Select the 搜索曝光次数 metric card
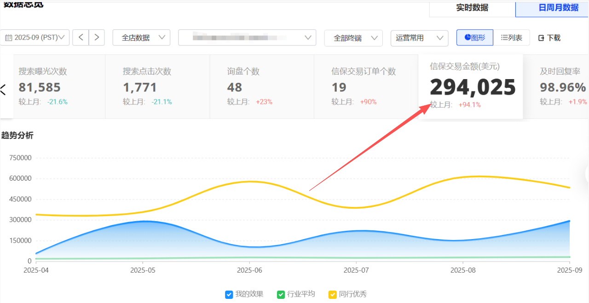 pyautogui.click(x=59, y=86)
